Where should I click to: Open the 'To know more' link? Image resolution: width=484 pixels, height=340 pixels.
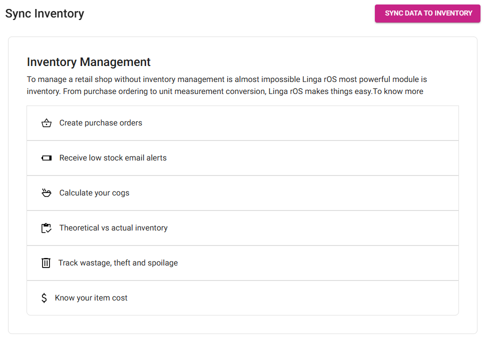tap(398, 91)
